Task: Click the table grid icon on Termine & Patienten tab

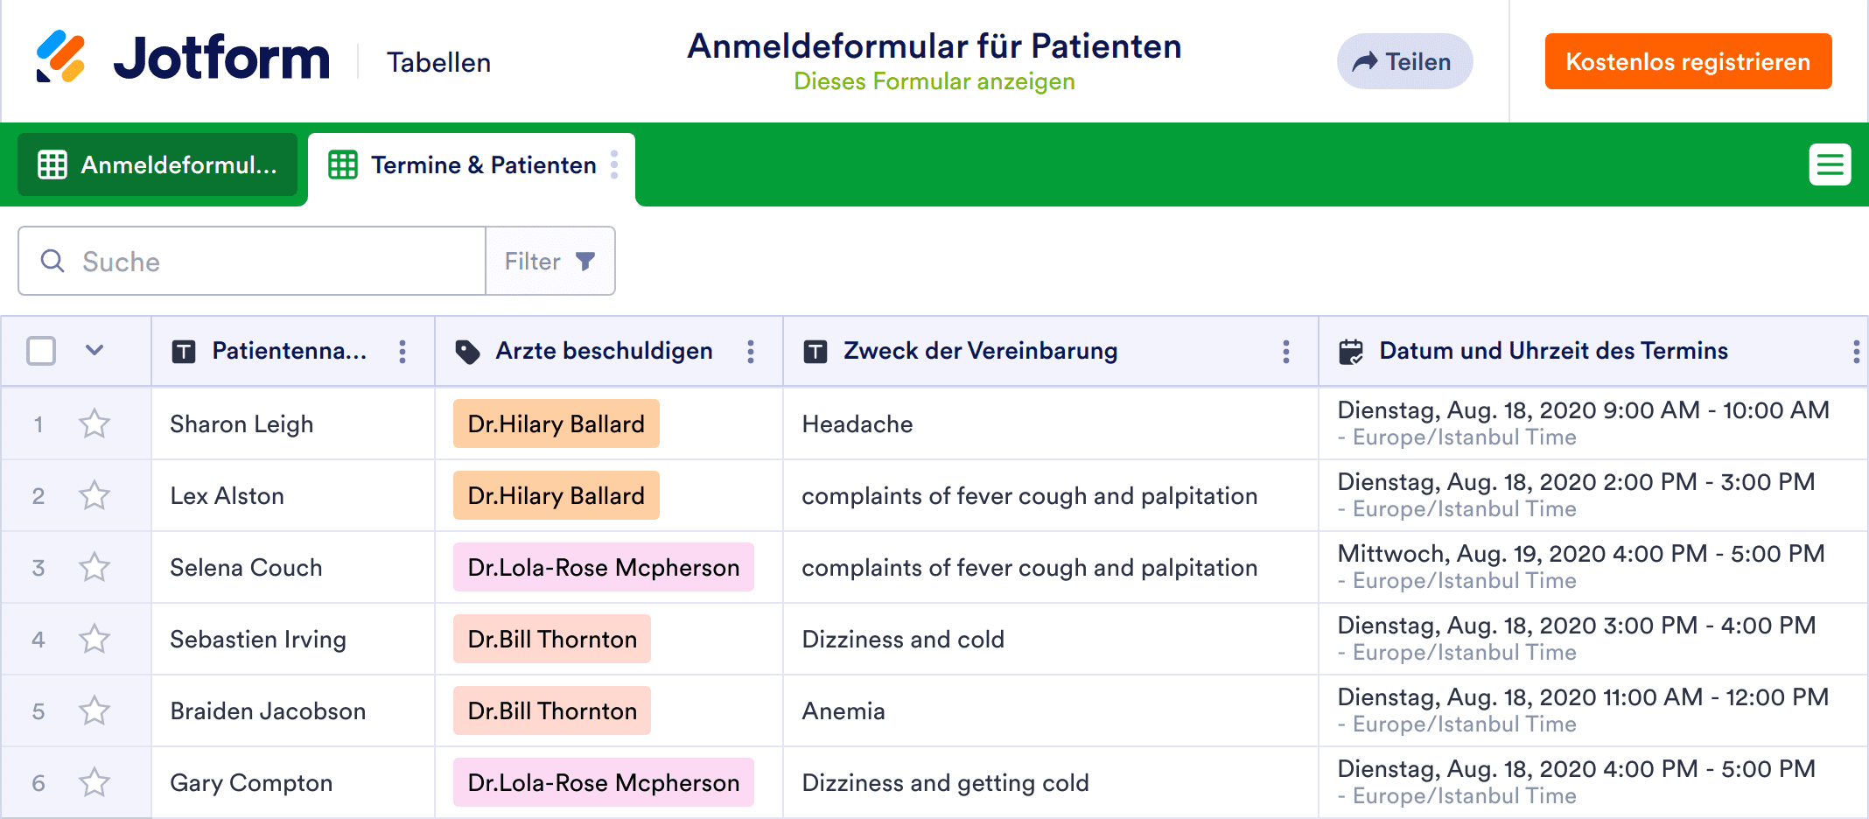Action: 344,164
